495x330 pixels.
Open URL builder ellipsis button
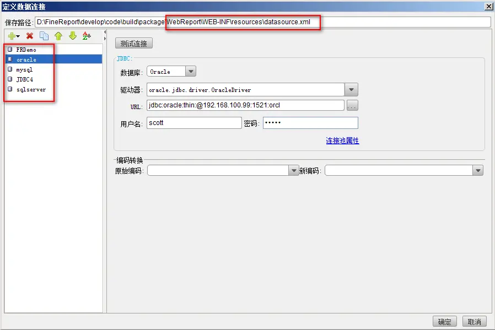[352, 105]
